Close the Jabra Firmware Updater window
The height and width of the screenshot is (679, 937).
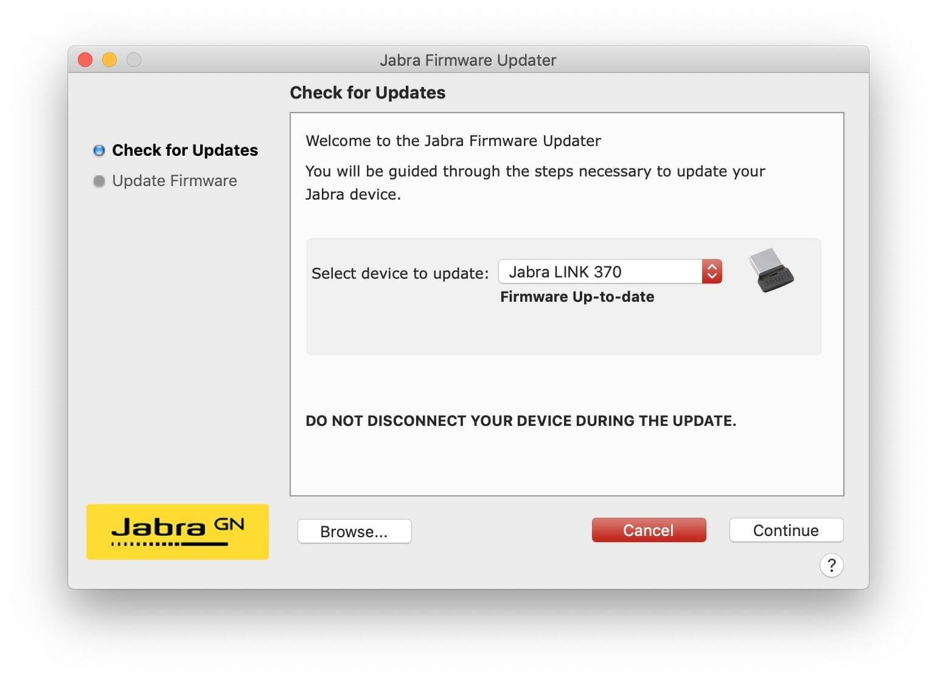coord(85,60)
